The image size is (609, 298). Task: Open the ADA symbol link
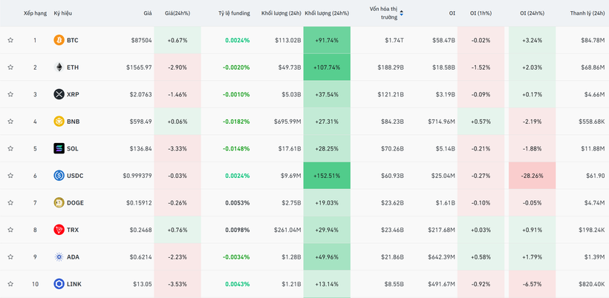tap(73, 256)
